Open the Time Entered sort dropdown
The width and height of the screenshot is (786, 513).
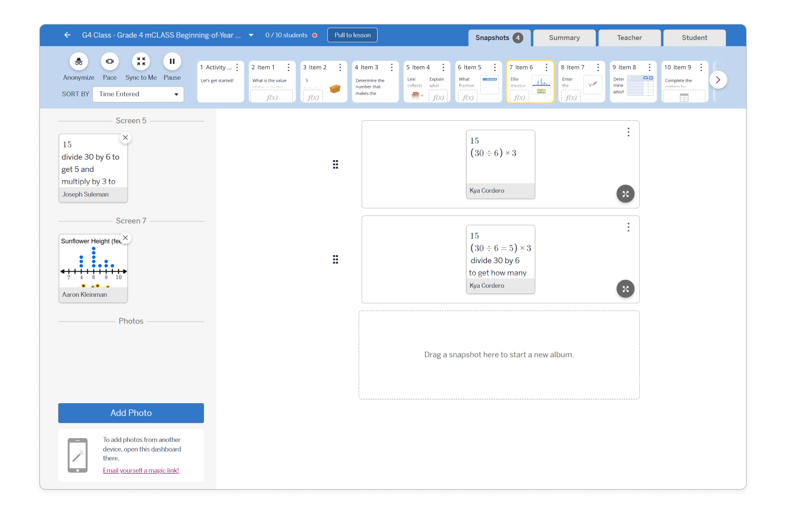138,94
